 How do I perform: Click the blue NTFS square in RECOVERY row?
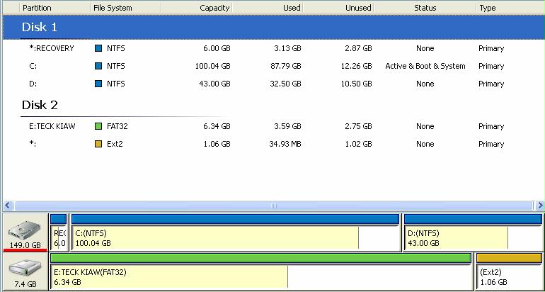point(98,49)
